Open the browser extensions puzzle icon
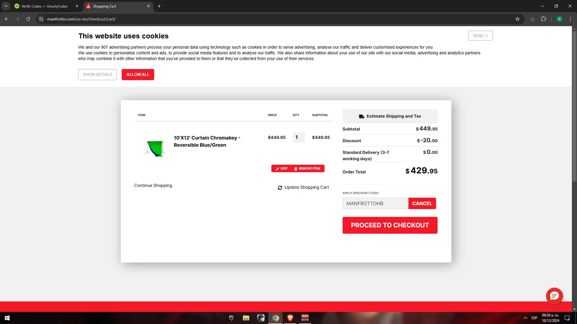Screen dimensions: 577x324 [x=544, y=19]
